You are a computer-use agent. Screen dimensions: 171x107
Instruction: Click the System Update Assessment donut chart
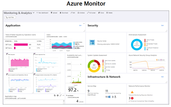(94, 66)
